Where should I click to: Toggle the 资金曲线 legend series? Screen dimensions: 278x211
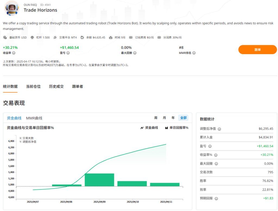pos(149,128)
